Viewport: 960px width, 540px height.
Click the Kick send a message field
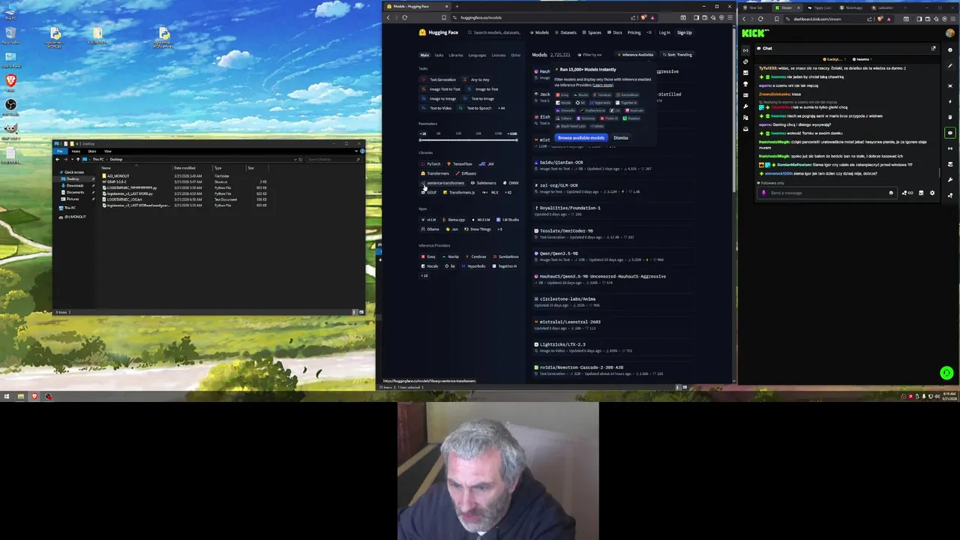pyautogui.click(x=827, y=193)
